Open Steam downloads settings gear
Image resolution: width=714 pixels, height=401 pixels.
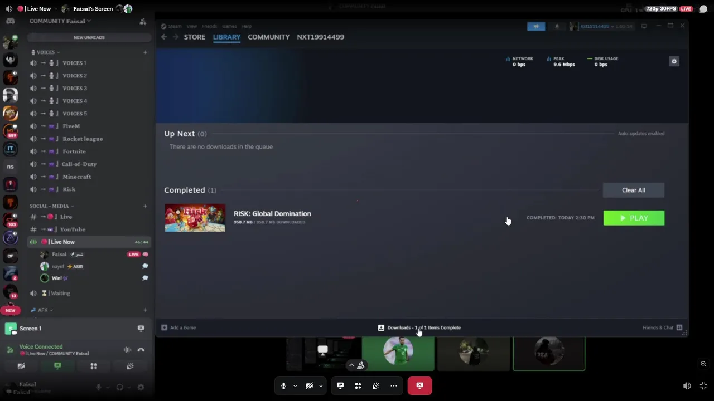[x=674, y=62]
